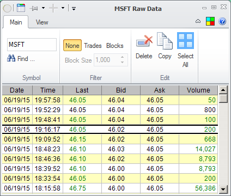The image size is (231, 196).
Task: Click the time cell 18:15:58
Action: tap(47, 188)
